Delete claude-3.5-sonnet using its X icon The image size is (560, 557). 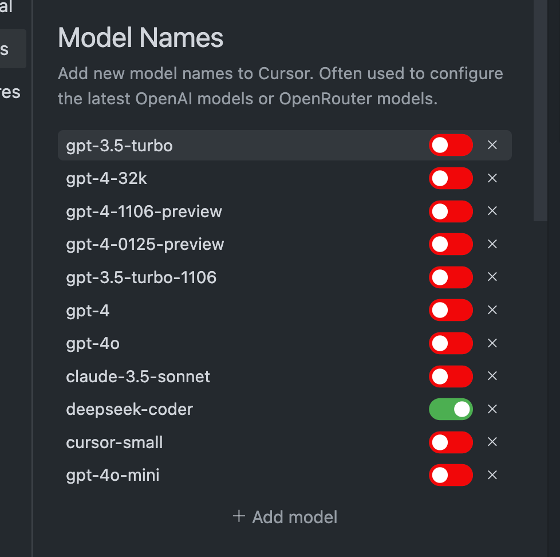tap(492, 376)
